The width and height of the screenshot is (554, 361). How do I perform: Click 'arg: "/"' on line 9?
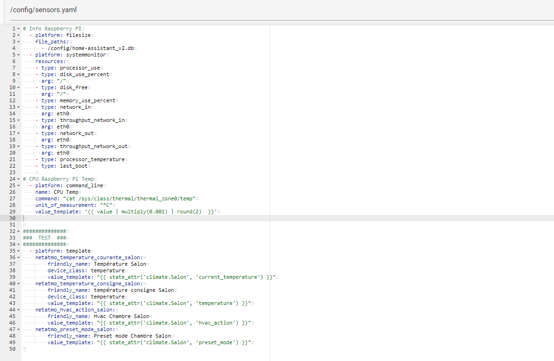coord(54,81)
